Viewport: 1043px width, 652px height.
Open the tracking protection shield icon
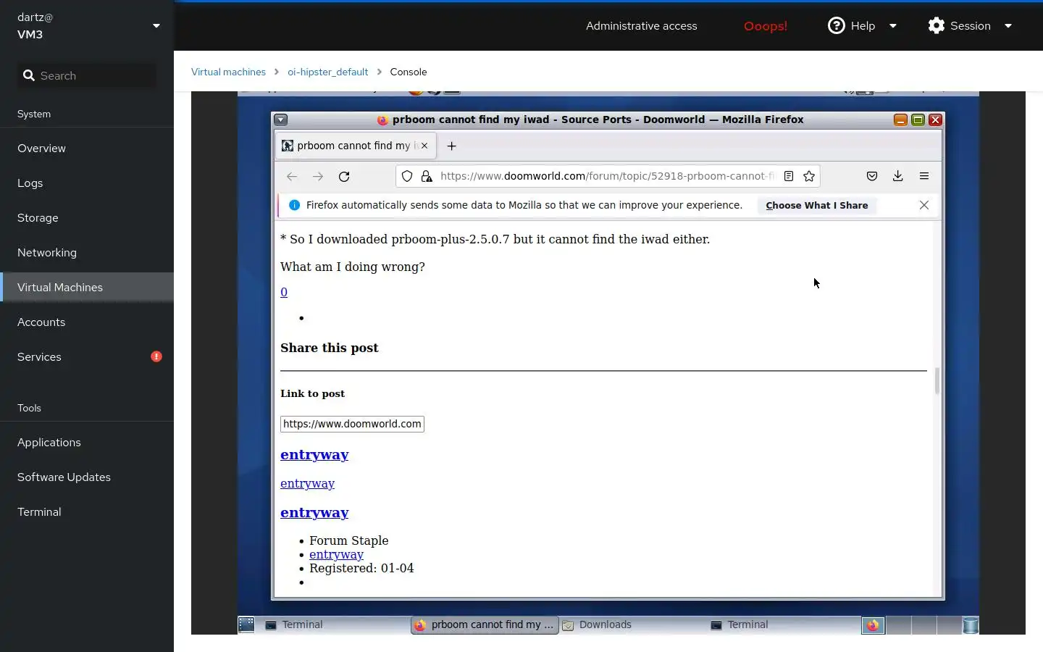point(407,176)
